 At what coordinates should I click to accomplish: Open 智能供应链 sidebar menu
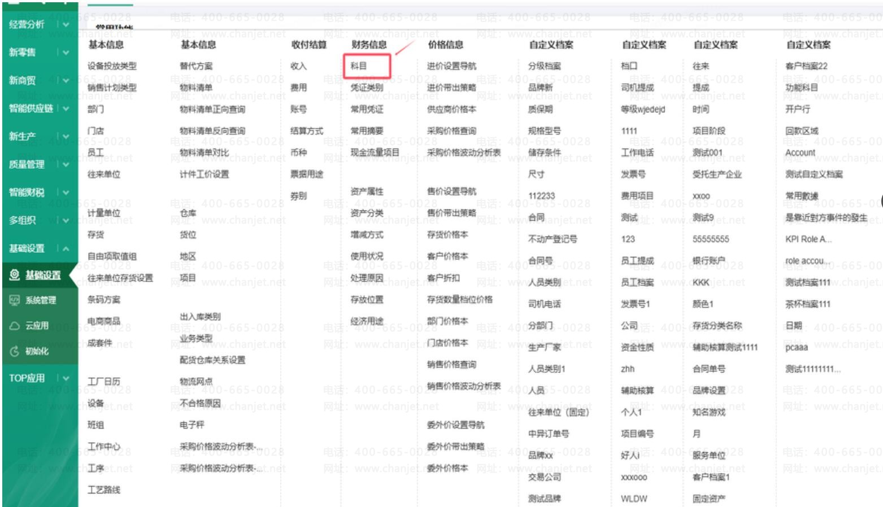coord(31,108)
